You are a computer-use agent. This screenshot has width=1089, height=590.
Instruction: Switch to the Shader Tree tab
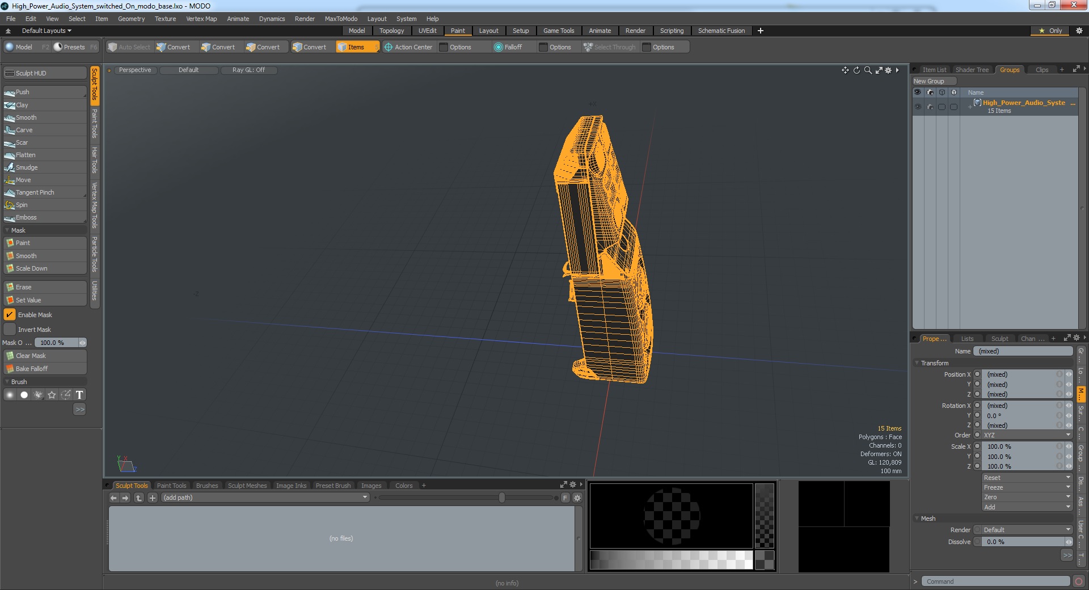pos(972,70)
